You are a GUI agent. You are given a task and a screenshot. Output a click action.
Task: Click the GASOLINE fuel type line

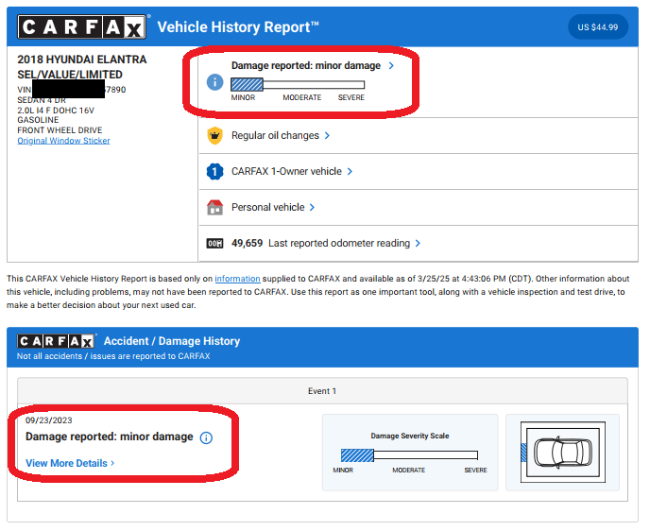click(38, 120)
